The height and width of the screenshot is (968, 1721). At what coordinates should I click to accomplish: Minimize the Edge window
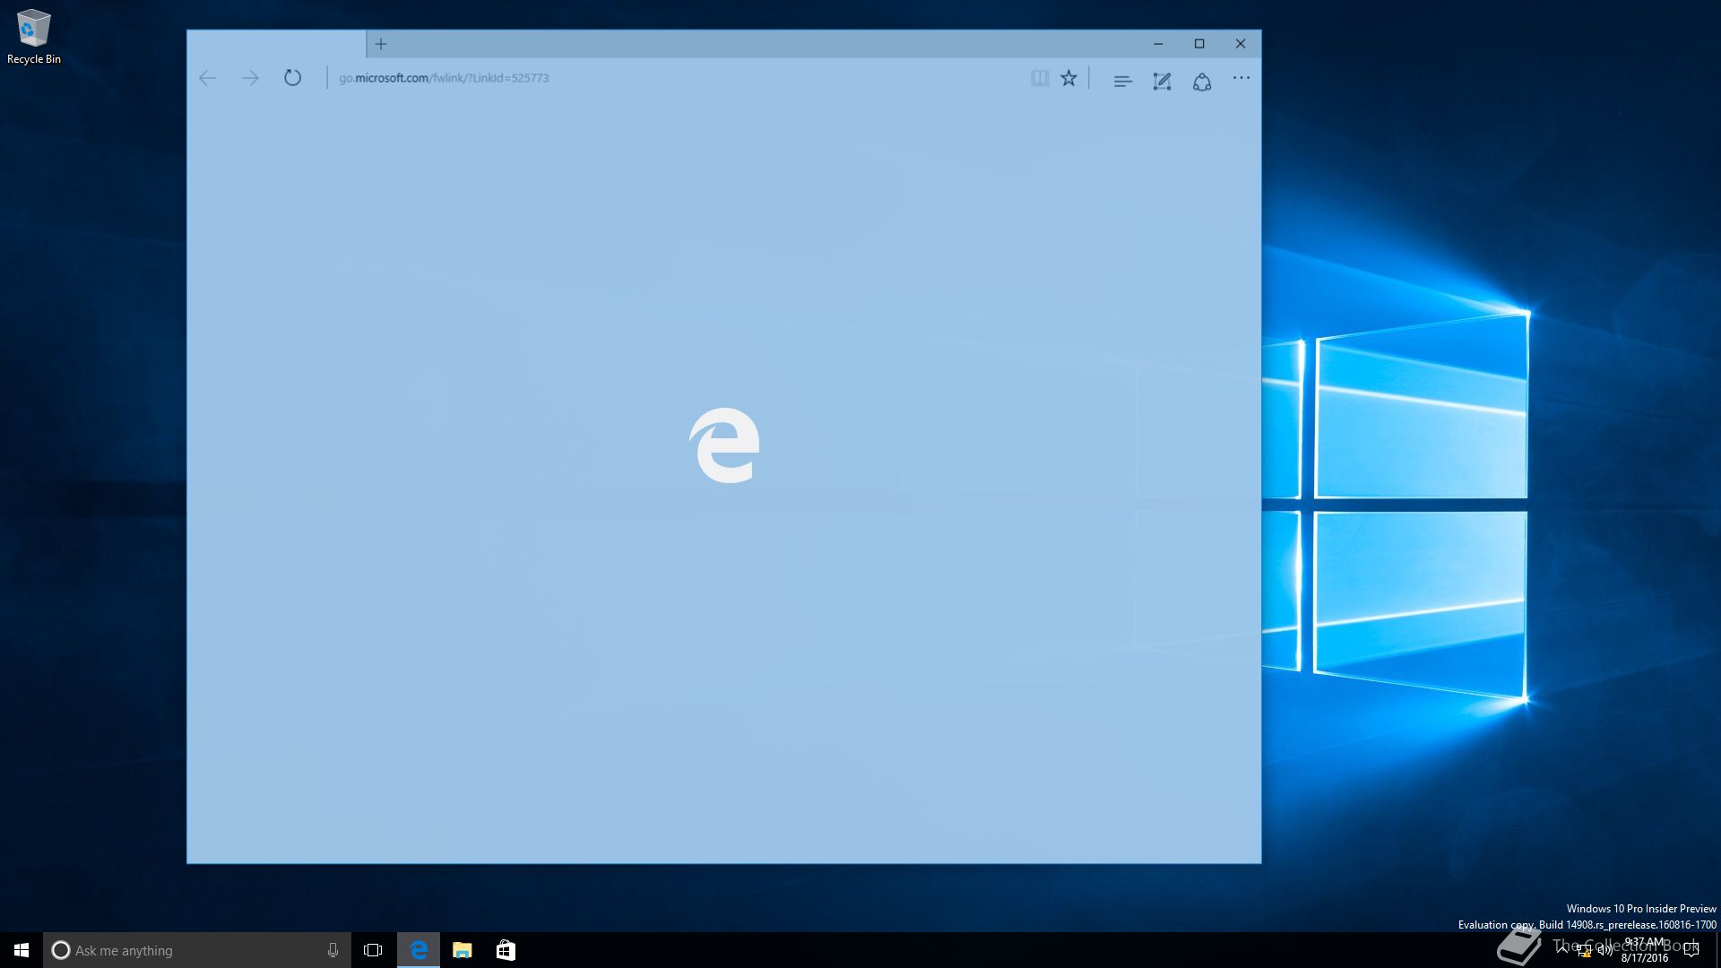pyautogui.click(x=1158, y=44)
